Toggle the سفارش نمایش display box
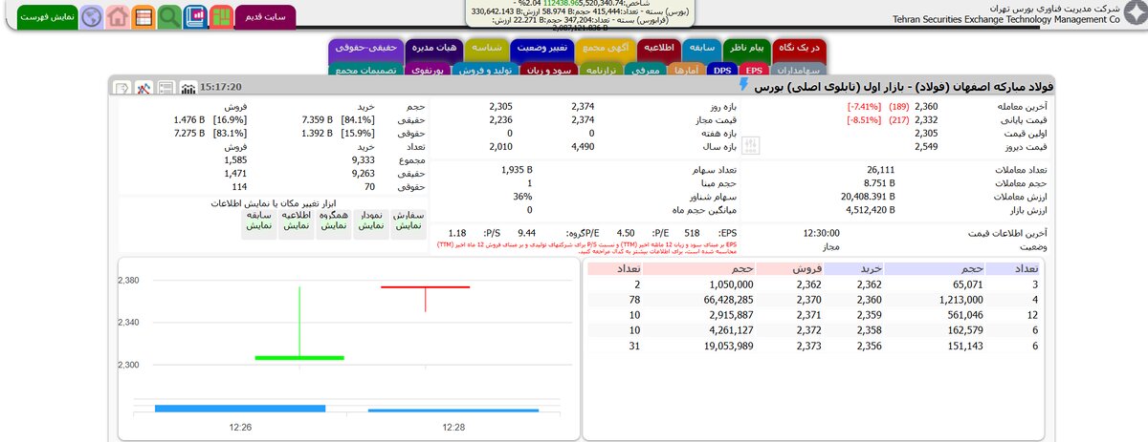1148x442 pixels. click(x=408, y=222)
